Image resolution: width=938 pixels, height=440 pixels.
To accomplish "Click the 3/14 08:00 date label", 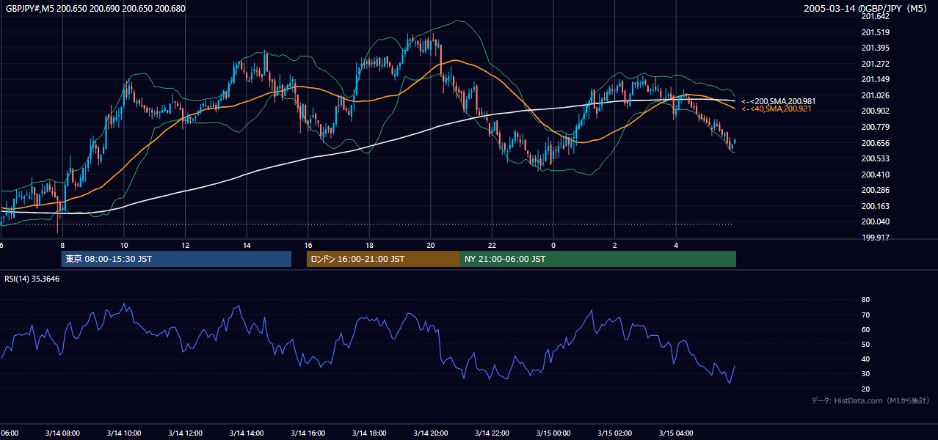I will (62, 433).
